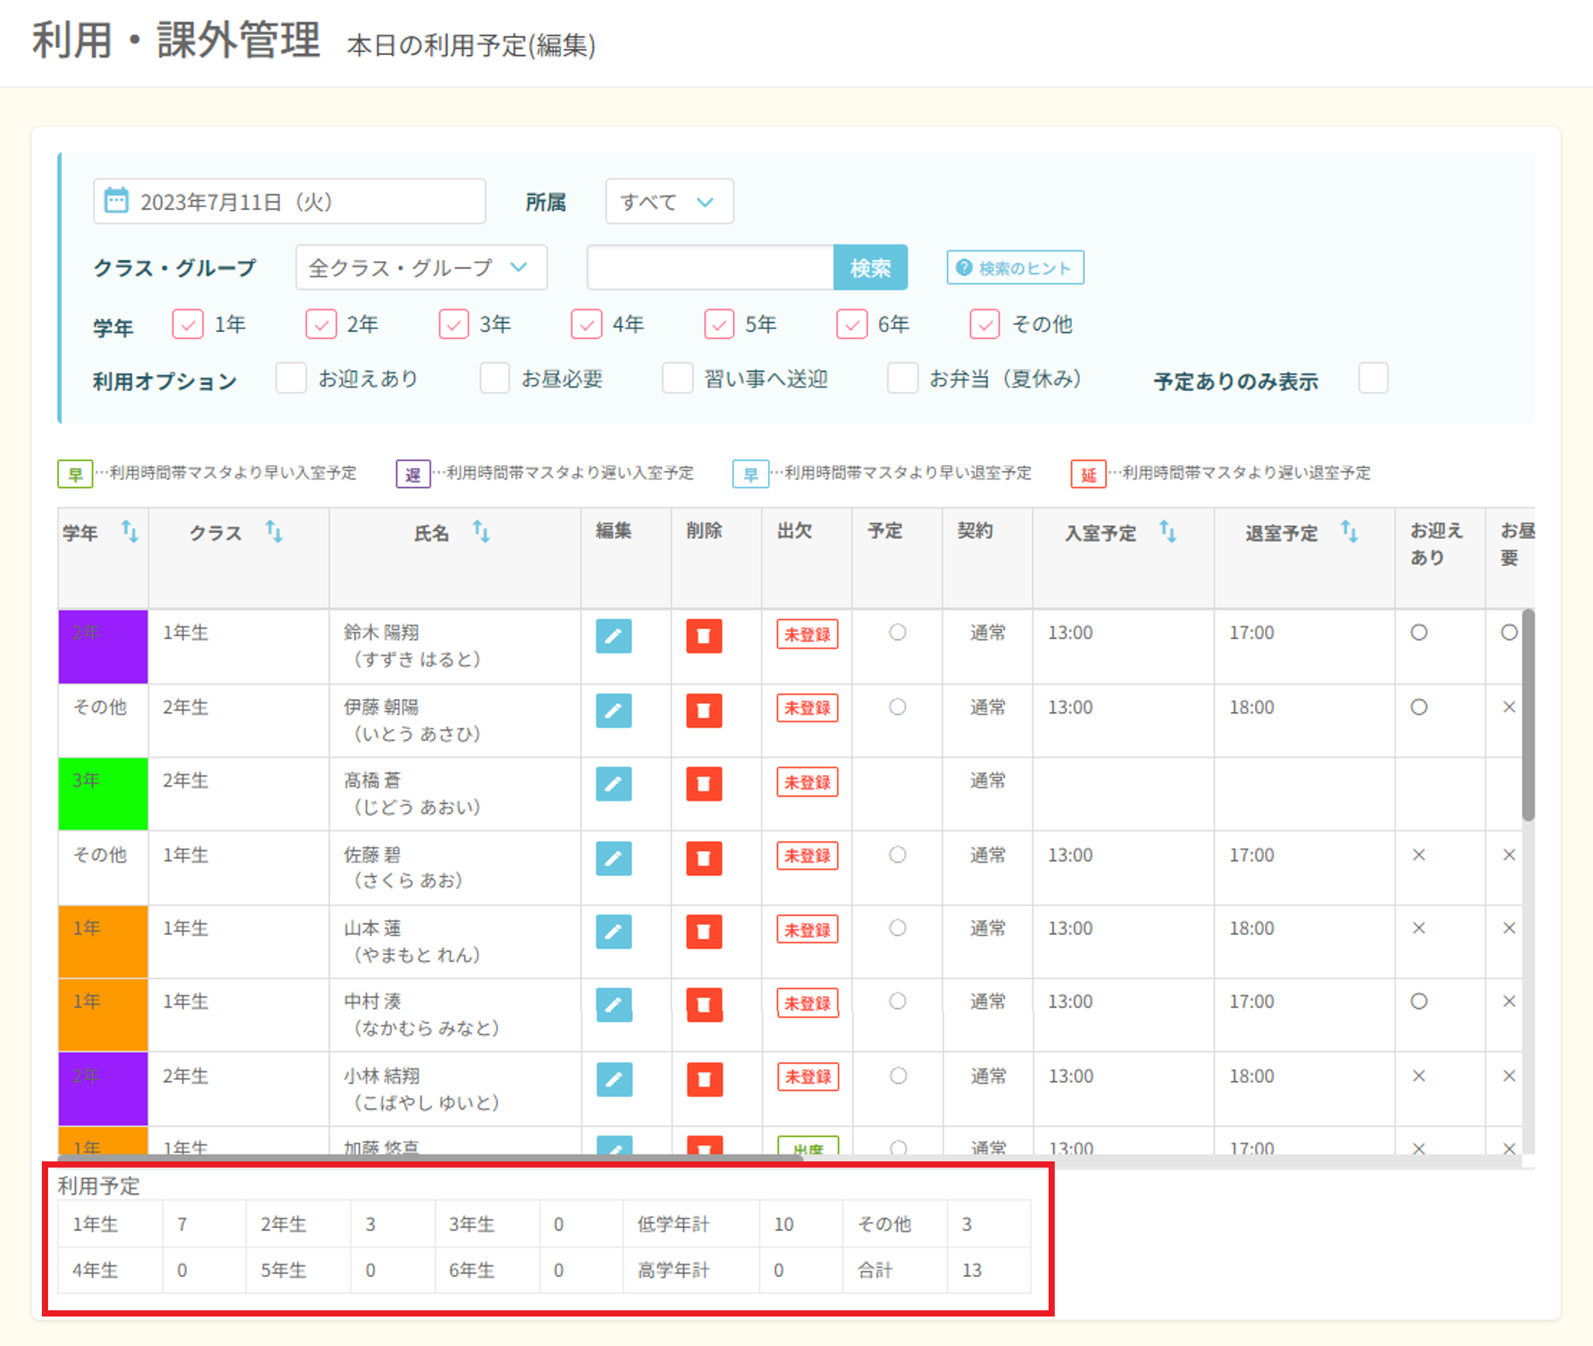Screen dimensions: 1593x1346
Task: Click 未登録 status for 鈴木 陽翔
Action: pos(807,634)
